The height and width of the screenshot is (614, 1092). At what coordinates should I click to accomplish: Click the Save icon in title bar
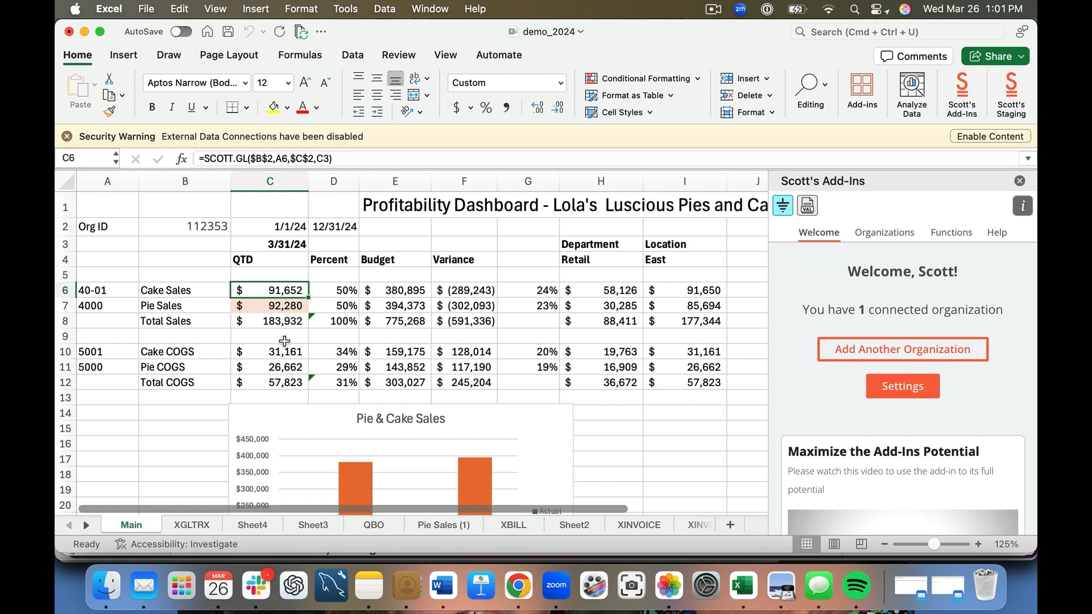pyautogui.click(x=228, y=32)
